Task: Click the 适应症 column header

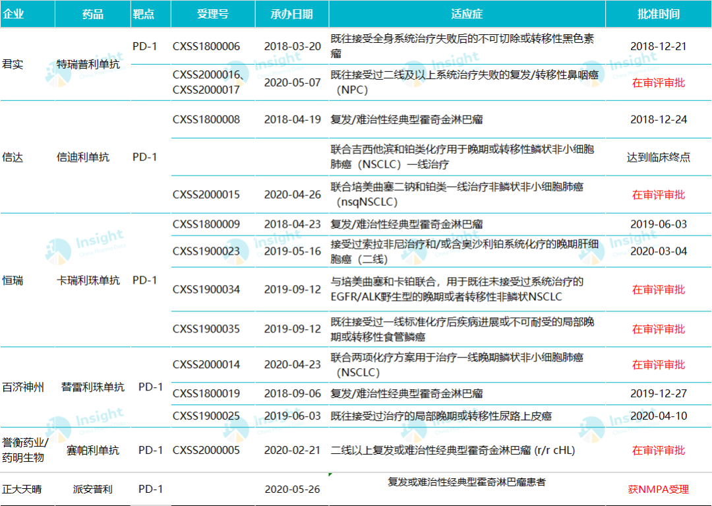Action: coord(467,14)
